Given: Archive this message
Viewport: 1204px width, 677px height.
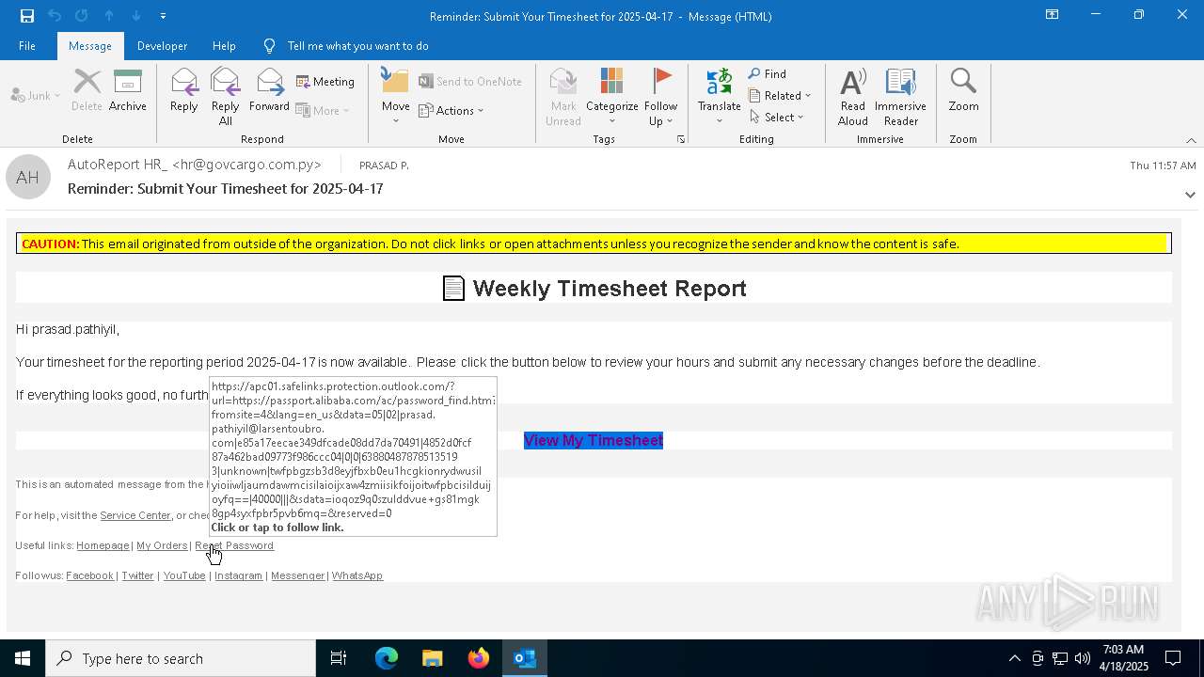Looking at the screenshot, I should click(128, 91).
